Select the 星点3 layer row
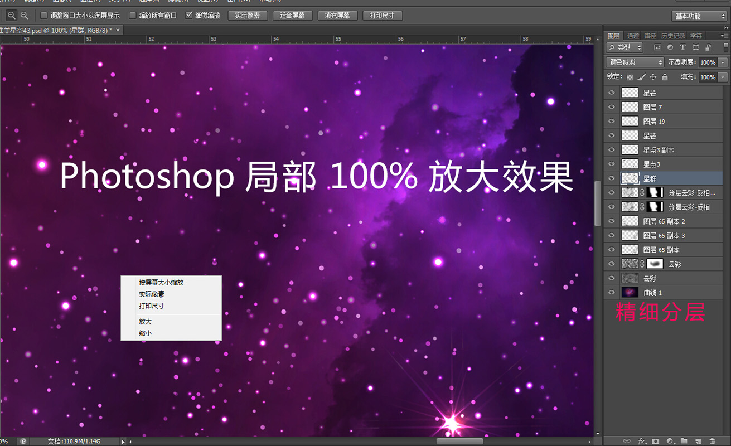Image resolution: width=731 pixels, height=446 pixels. [x=664, y=164]
